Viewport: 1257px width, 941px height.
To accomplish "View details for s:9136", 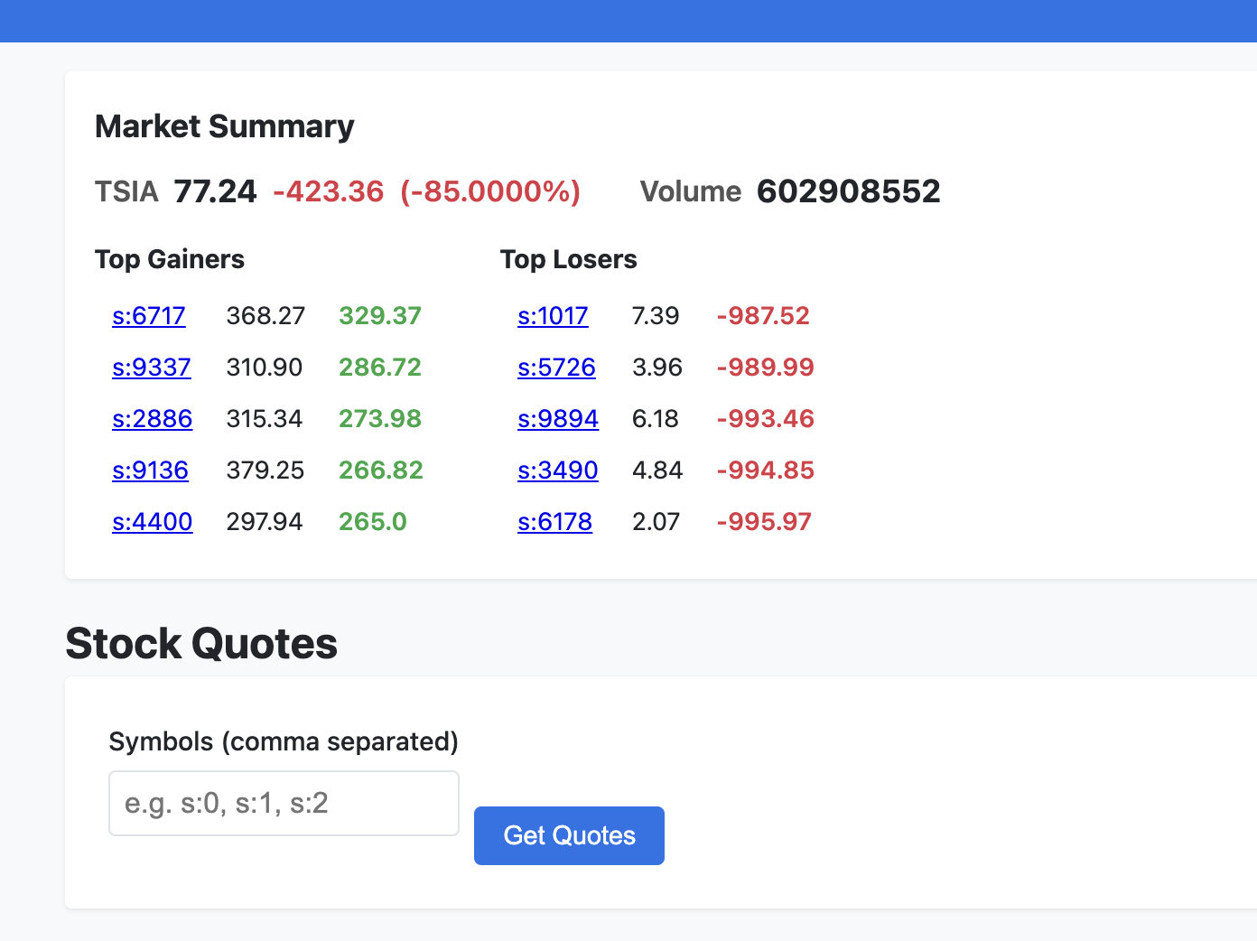I will [150, 470].
